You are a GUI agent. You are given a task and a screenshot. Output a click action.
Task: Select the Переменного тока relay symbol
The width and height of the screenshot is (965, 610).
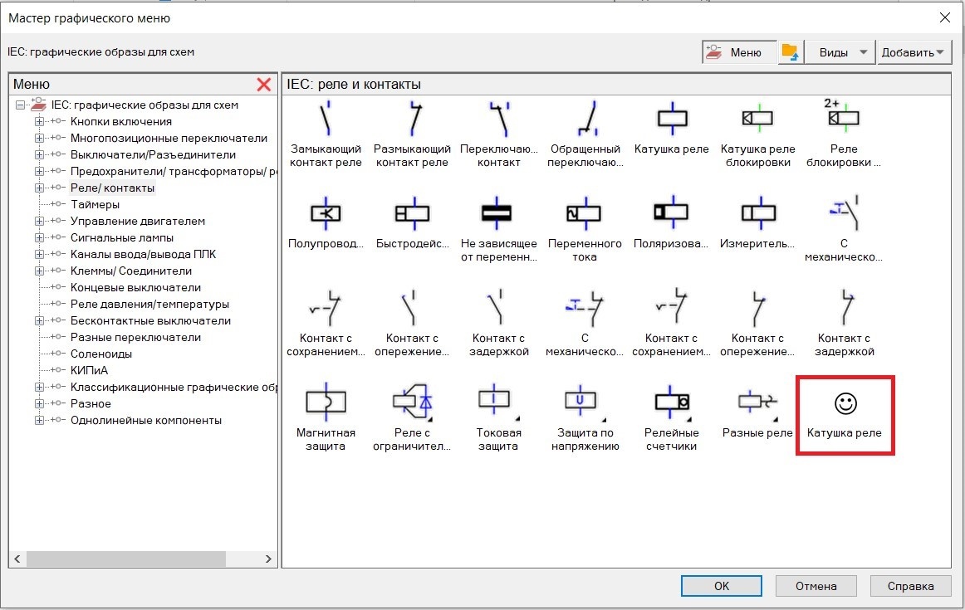click(x=584, y=213)
